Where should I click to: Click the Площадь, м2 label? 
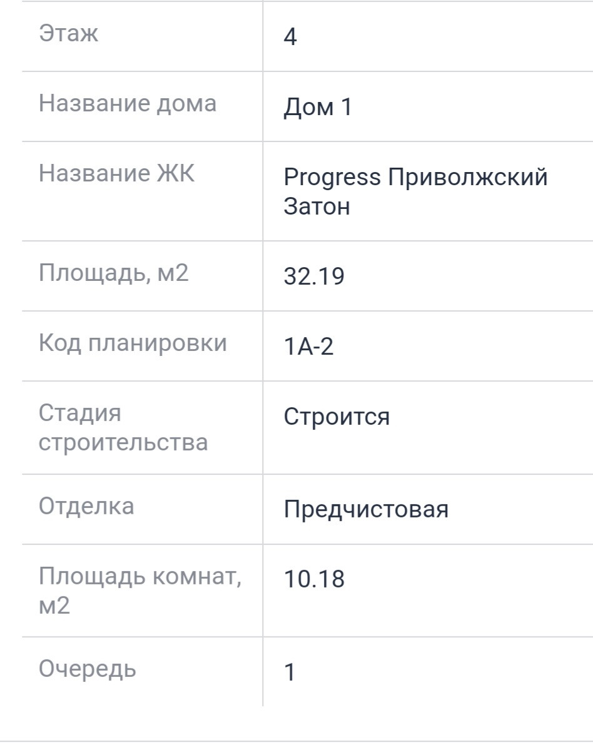pyautogui.click(x=113, y=274)
